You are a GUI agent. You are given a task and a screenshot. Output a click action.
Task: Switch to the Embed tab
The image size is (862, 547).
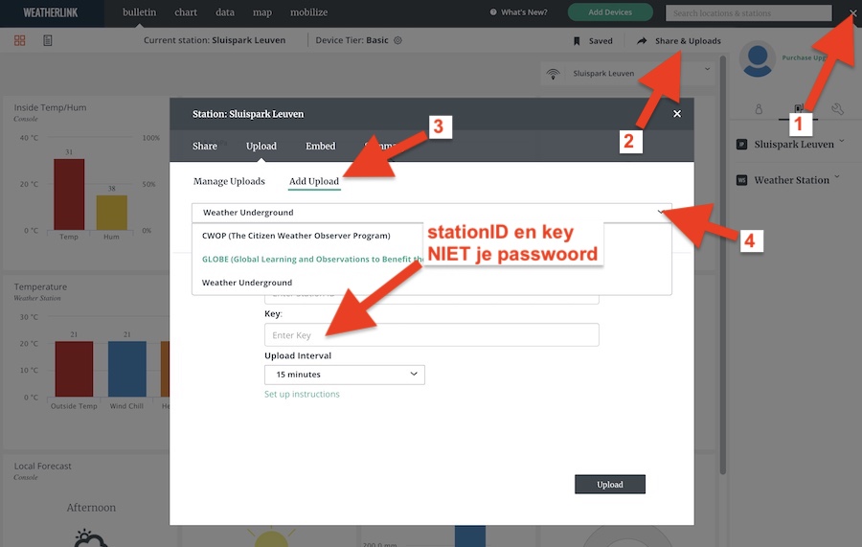click(321, 147)
